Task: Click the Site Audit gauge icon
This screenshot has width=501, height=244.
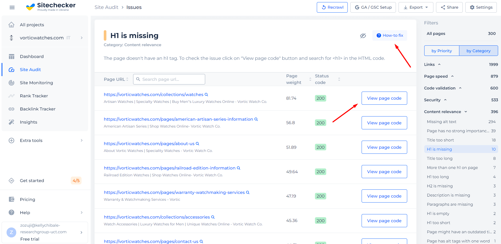Action: tap(12, 70)
